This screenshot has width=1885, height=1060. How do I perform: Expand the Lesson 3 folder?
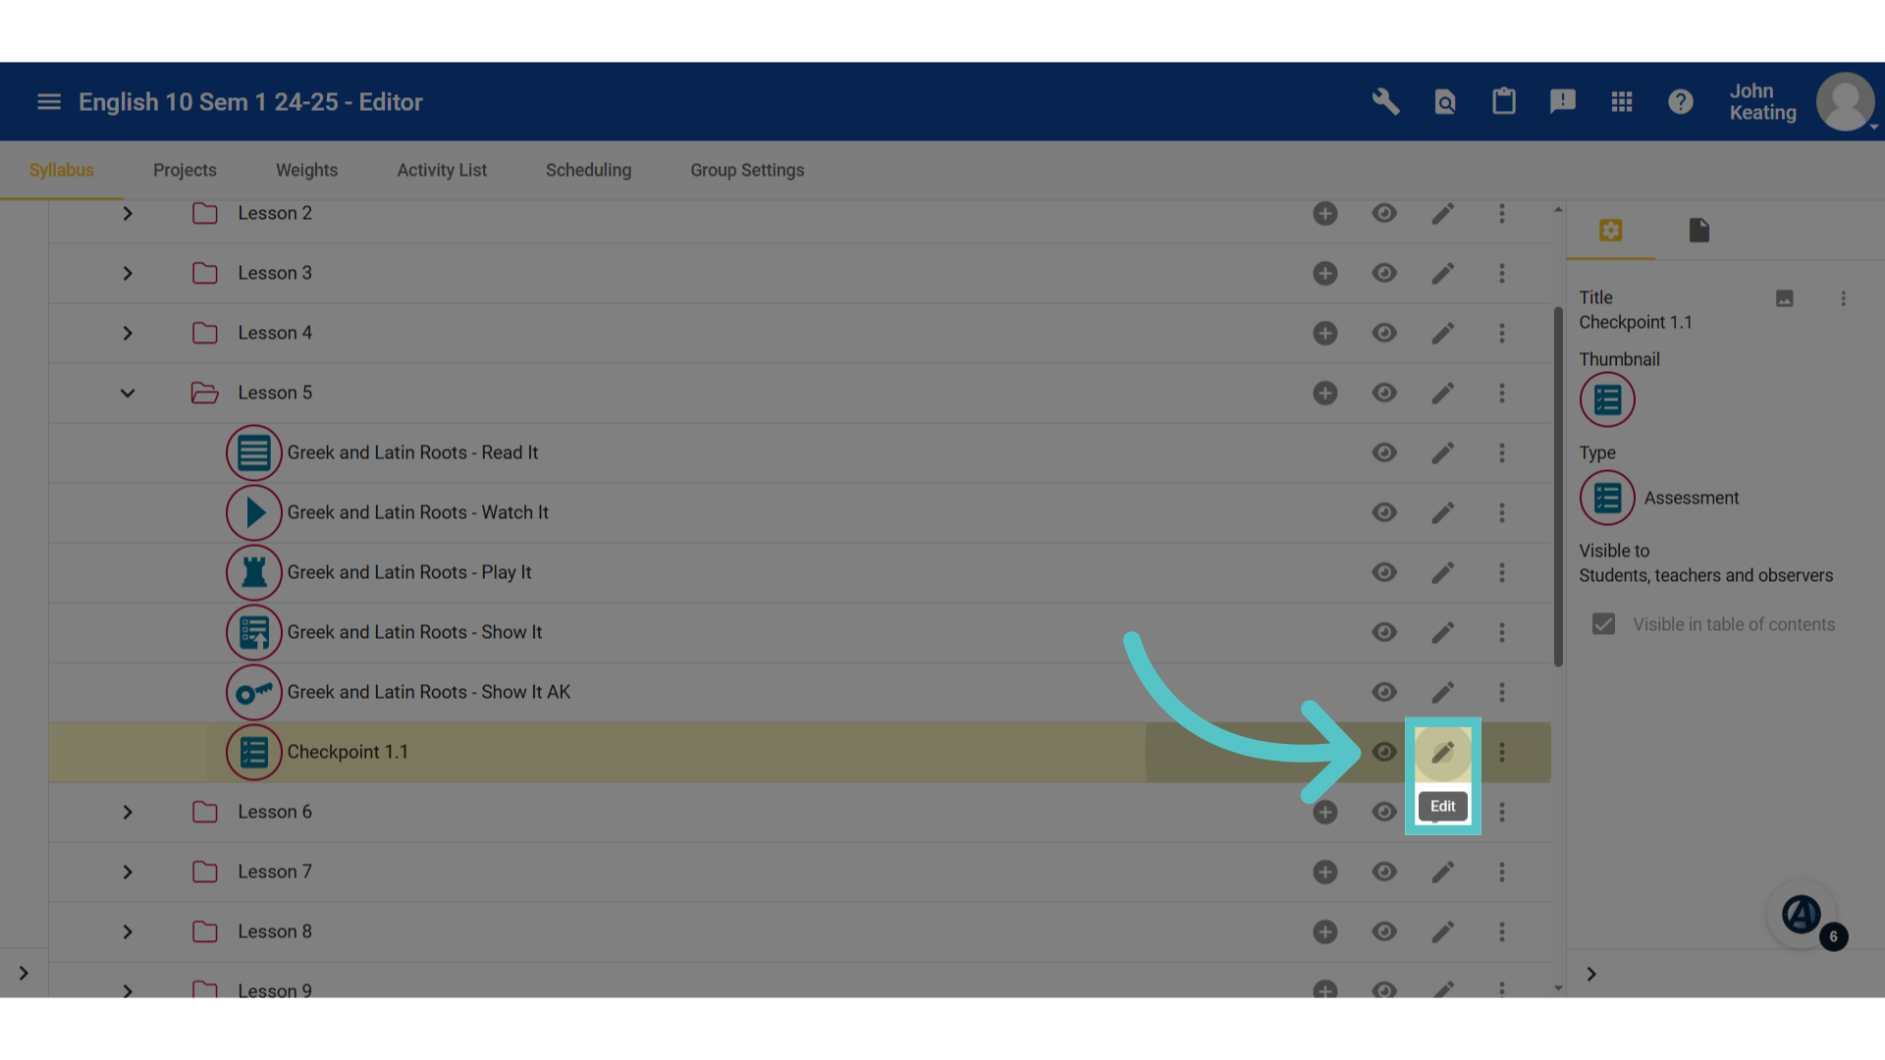pos(128,274)
